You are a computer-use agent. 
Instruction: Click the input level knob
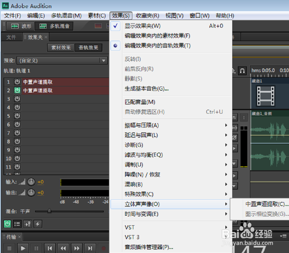click(31, 182)
